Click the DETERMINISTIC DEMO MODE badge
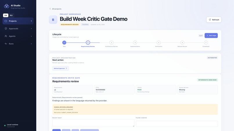234x131 pixels. click(x=208, y=80)
